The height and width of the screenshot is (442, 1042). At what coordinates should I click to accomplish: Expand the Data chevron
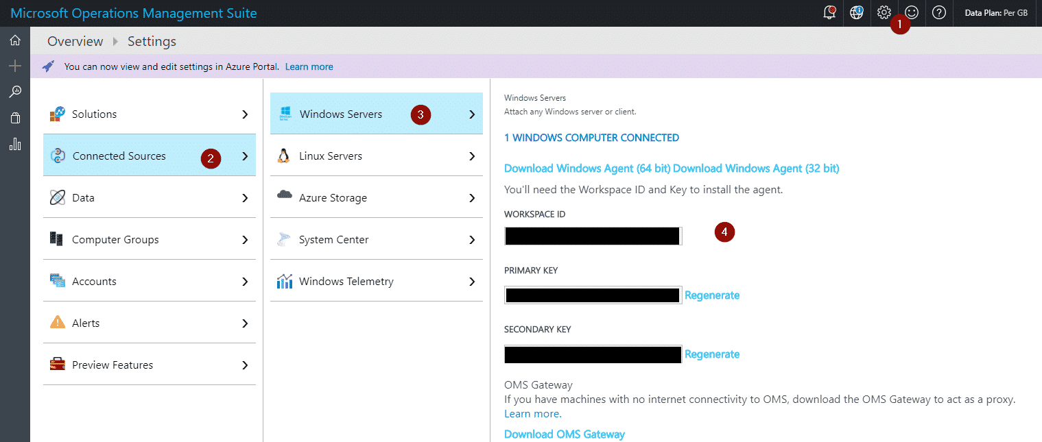click(x=245, y=198)
